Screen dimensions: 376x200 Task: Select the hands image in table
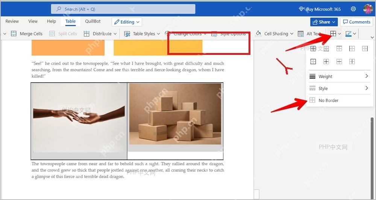click(79, 118)
